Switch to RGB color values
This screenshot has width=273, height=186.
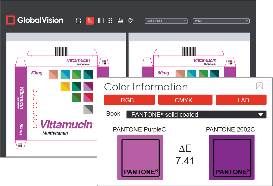point(129,100)
